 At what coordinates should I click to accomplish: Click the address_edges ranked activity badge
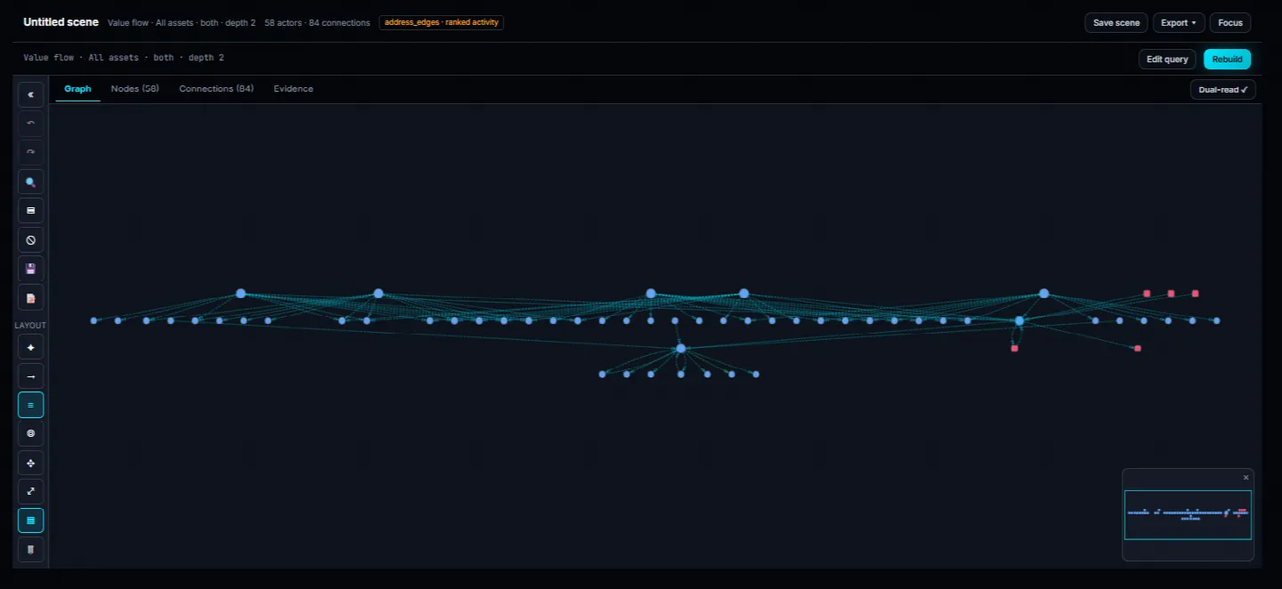coord(442,22)
